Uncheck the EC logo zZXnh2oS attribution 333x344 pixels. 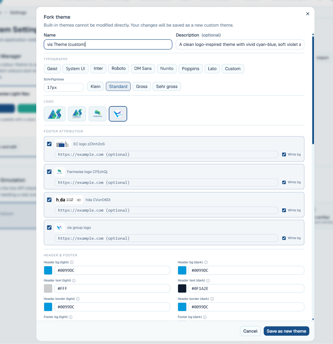click(49, 144)
